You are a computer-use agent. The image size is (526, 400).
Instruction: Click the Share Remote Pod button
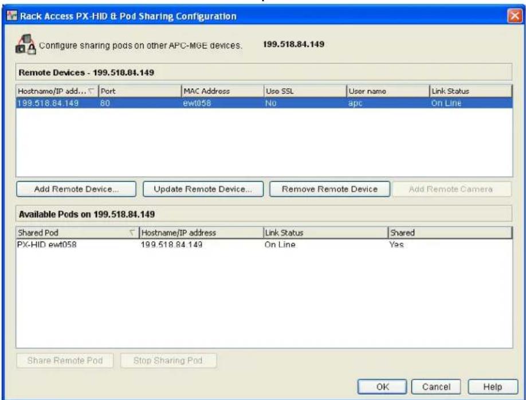(x=65, y=360)
